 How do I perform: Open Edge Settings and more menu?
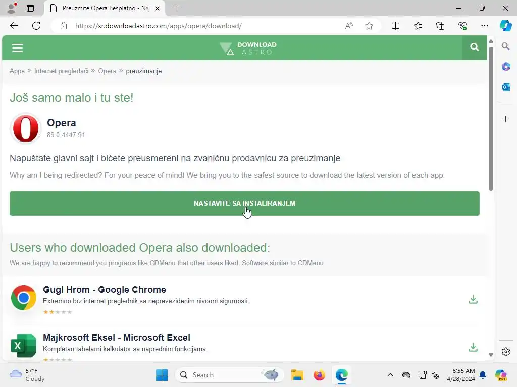pos(484,26)
